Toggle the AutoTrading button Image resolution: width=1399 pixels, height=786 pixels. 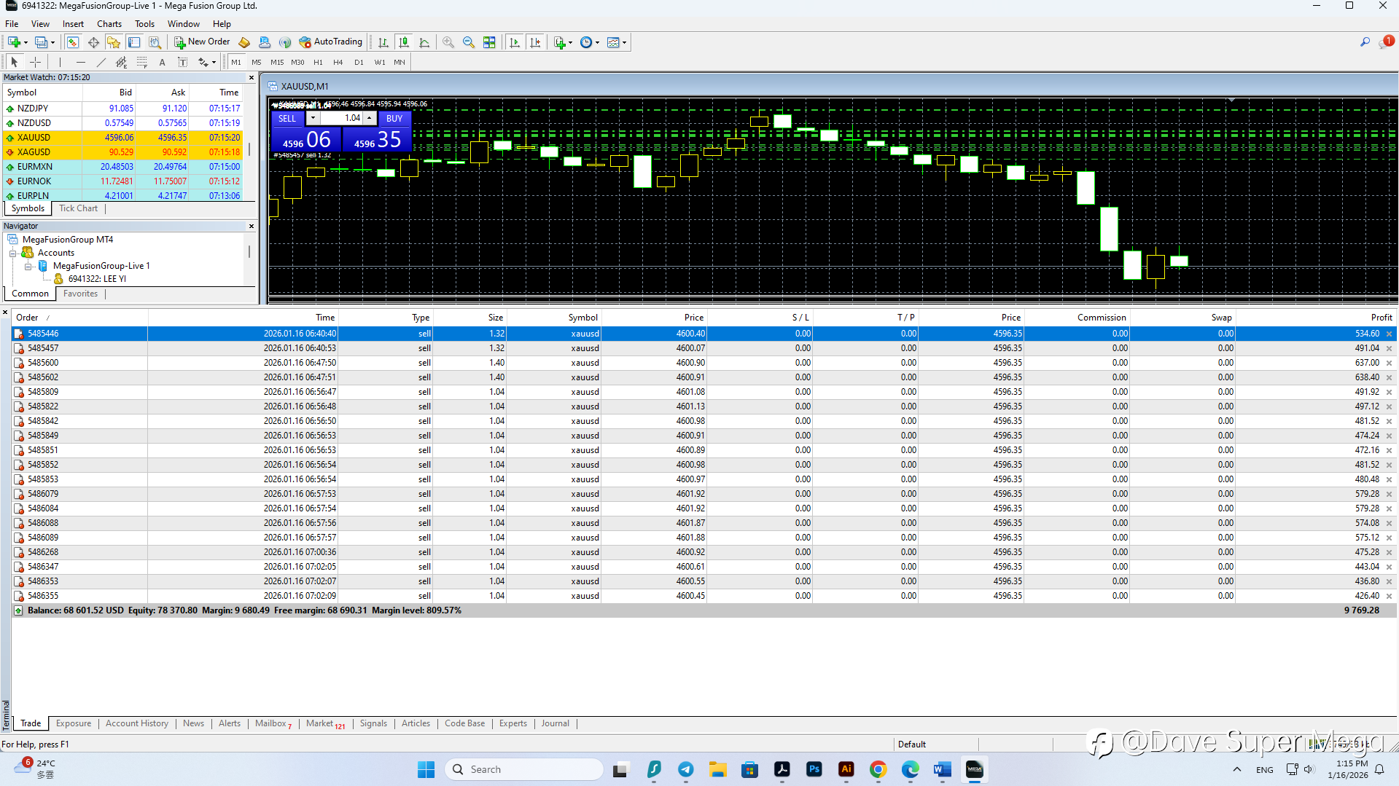tap(330, 42)
